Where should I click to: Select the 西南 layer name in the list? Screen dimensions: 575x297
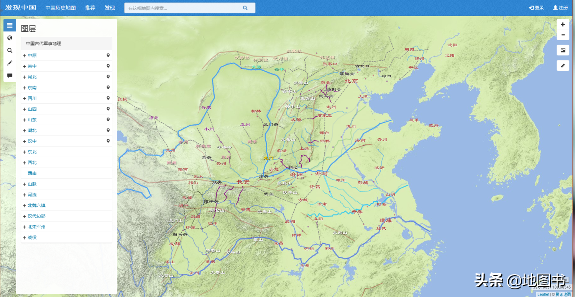32,173
